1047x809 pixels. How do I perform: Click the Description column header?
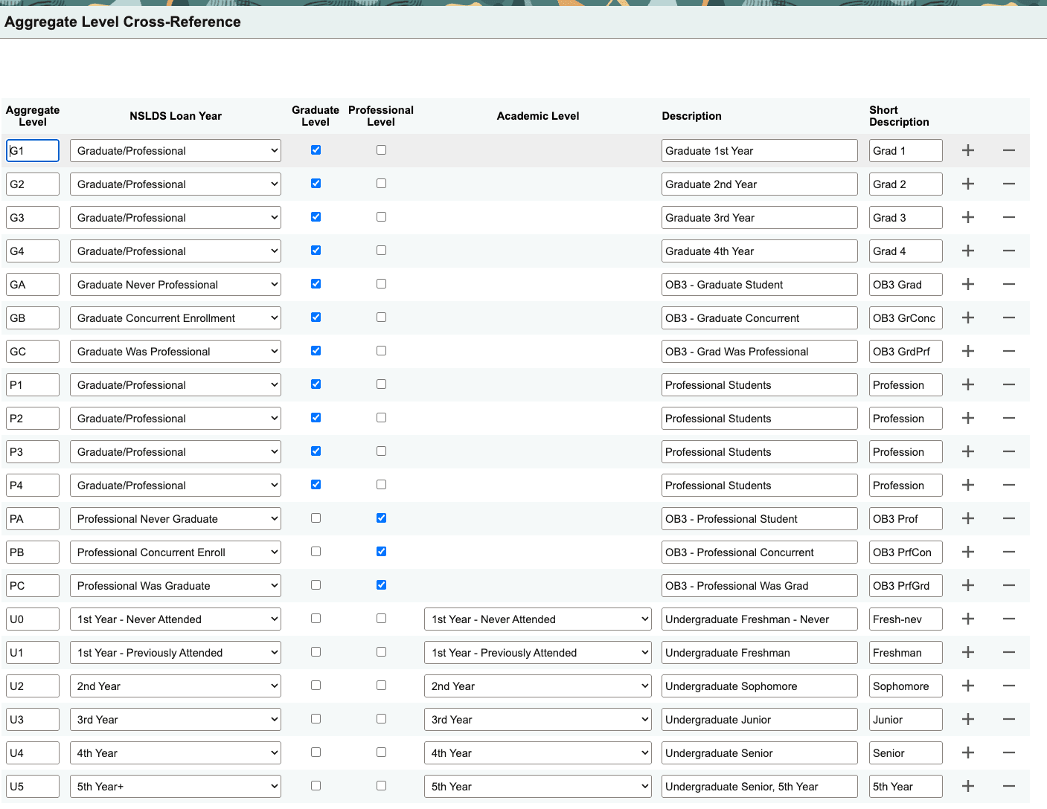click(x=692, y=116)
